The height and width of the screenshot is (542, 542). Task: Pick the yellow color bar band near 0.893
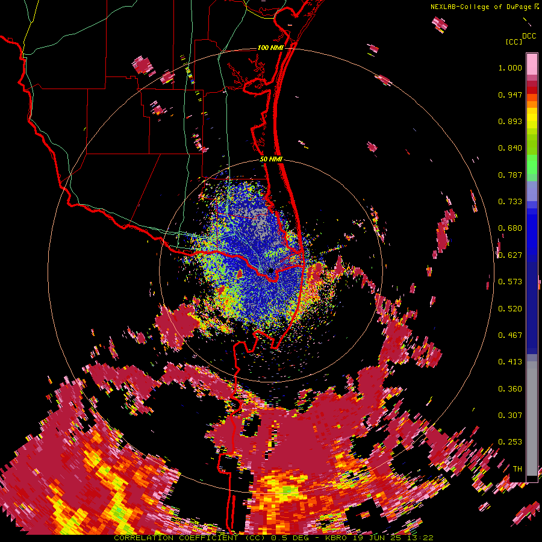point(532,118)
